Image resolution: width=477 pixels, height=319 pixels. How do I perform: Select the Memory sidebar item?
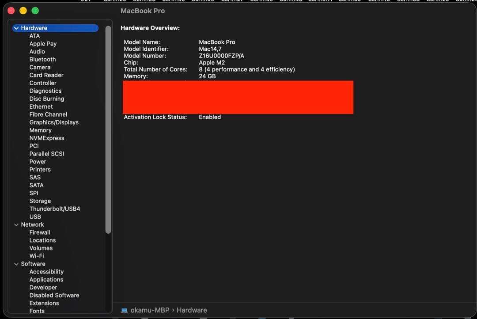tap(40, 130)
